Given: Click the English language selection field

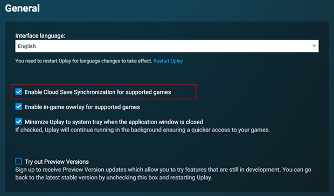Looking at the screenshot, I should click(x=167, y=46).
